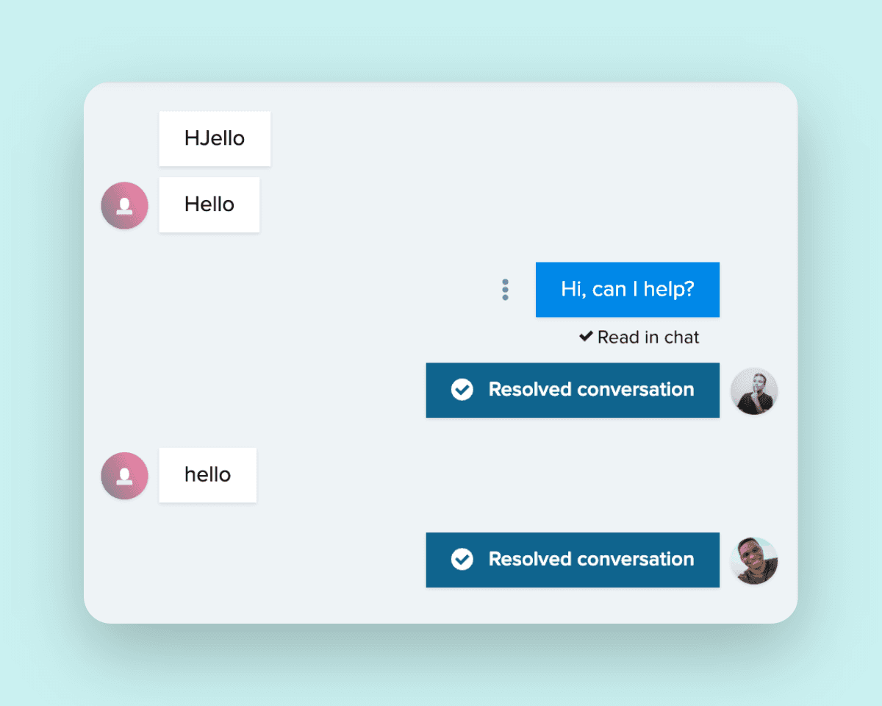This screenshot has width=882, height=706.
Task: Open actions for the first resolved conversation banner
Action: pos(573,390)
